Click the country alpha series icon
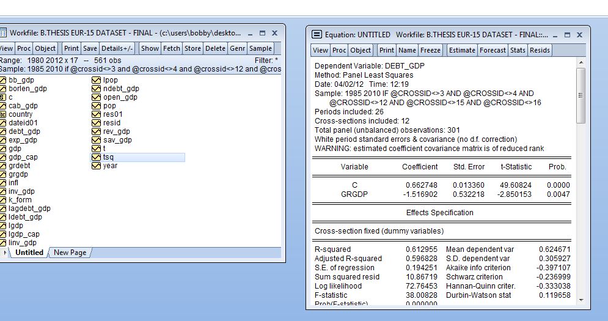 click(2, 114)
